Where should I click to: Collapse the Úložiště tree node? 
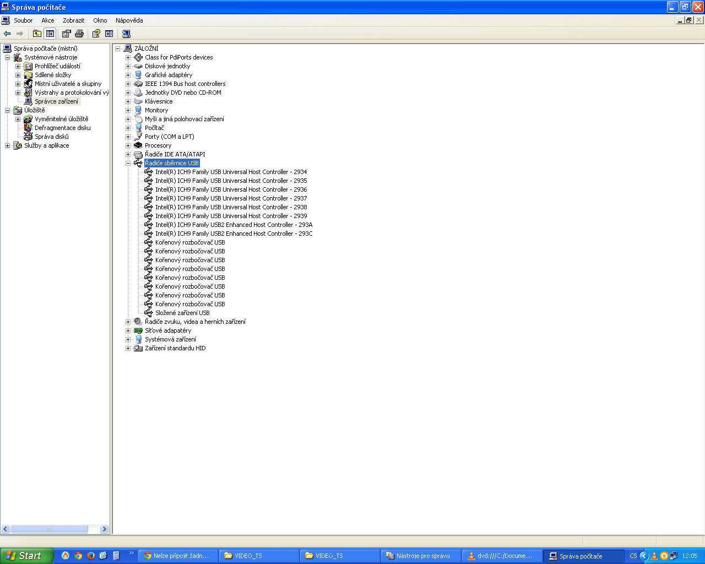7,110
